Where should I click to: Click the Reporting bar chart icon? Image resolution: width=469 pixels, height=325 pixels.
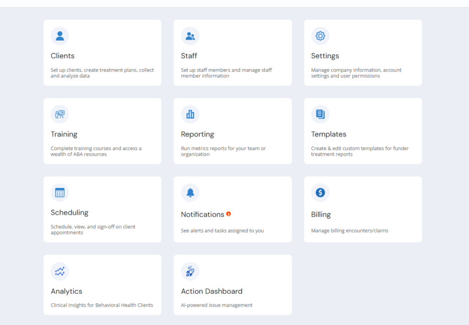[x=190, y=114]
